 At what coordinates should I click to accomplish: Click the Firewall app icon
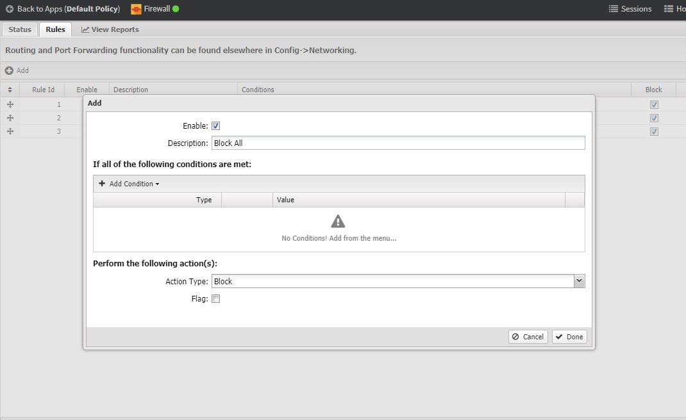tap(136, 9)
